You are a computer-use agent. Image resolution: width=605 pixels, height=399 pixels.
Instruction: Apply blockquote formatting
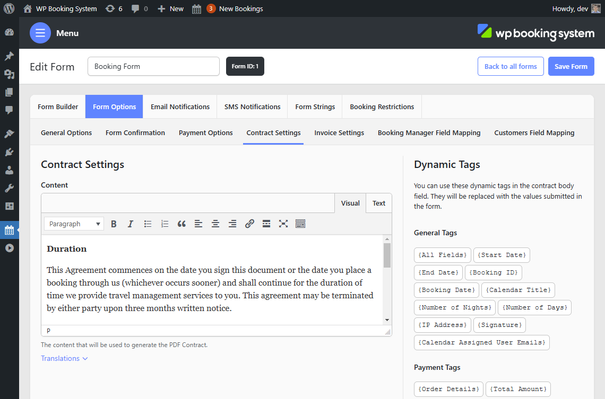pos(181,224)
